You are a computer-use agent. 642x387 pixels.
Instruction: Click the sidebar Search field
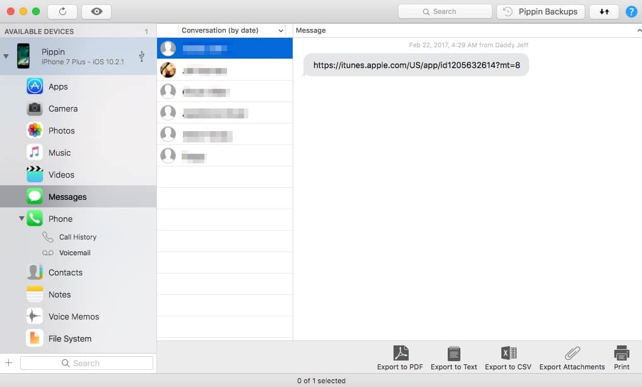pos(86,363)
